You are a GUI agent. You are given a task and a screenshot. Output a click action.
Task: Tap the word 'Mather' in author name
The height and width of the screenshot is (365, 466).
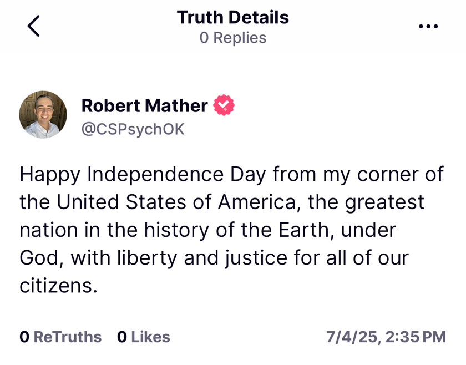[x=176, y=105]
